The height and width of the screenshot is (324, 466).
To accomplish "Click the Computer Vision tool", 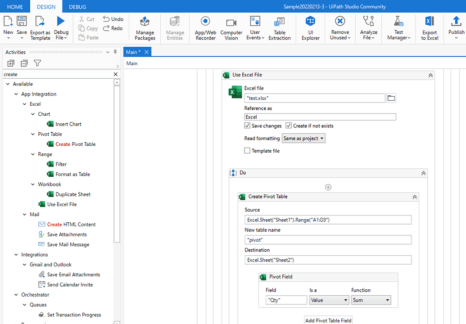I will 231,28.
